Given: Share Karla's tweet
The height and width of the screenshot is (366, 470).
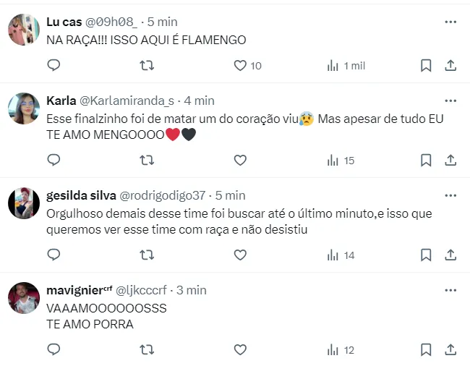Looking at the screenshot, I should [x=450, y=160].
